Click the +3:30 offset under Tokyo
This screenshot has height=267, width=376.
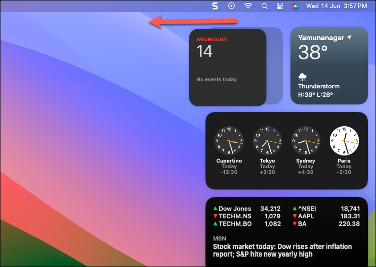tap(267, 172)
